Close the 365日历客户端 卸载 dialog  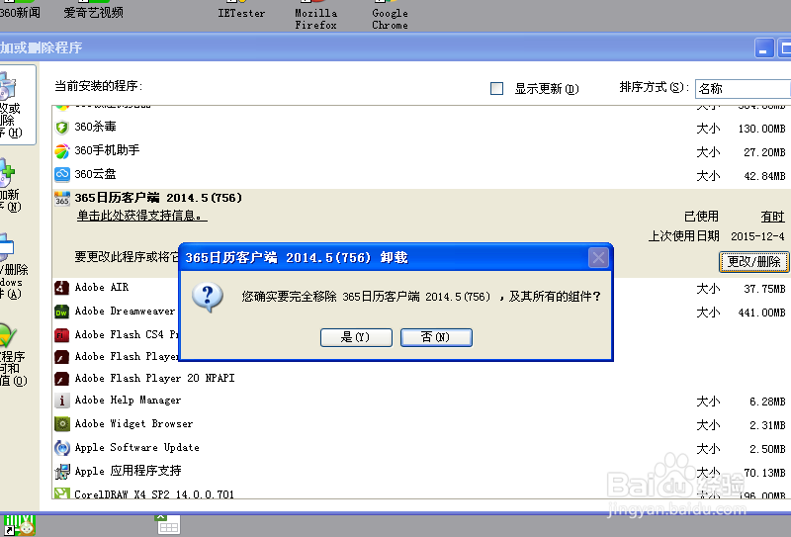pos(598,258)
